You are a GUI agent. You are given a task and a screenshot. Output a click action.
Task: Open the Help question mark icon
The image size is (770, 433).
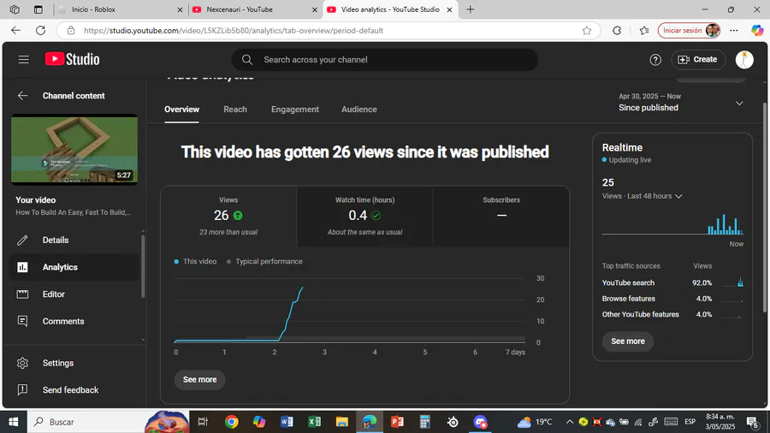coord(655,60)
